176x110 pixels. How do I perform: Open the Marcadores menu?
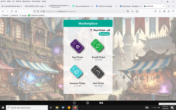tap(26, 1)
